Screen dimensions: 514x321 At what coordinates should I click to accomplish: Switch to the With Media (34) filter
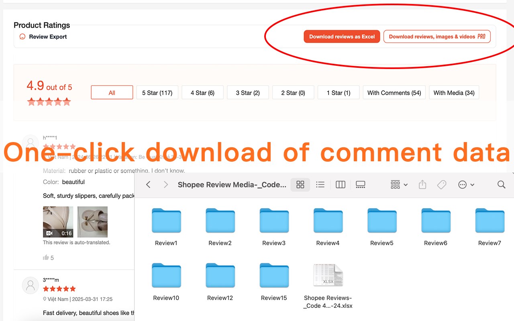pyautogui.click(x=454, y=92)
